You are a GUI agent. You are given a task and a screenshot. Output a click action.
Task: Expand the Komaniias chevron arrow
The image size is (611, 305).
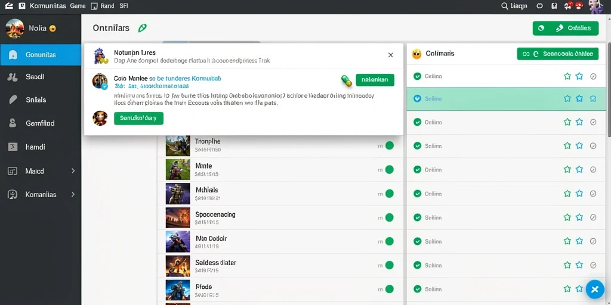pos(73,194)
